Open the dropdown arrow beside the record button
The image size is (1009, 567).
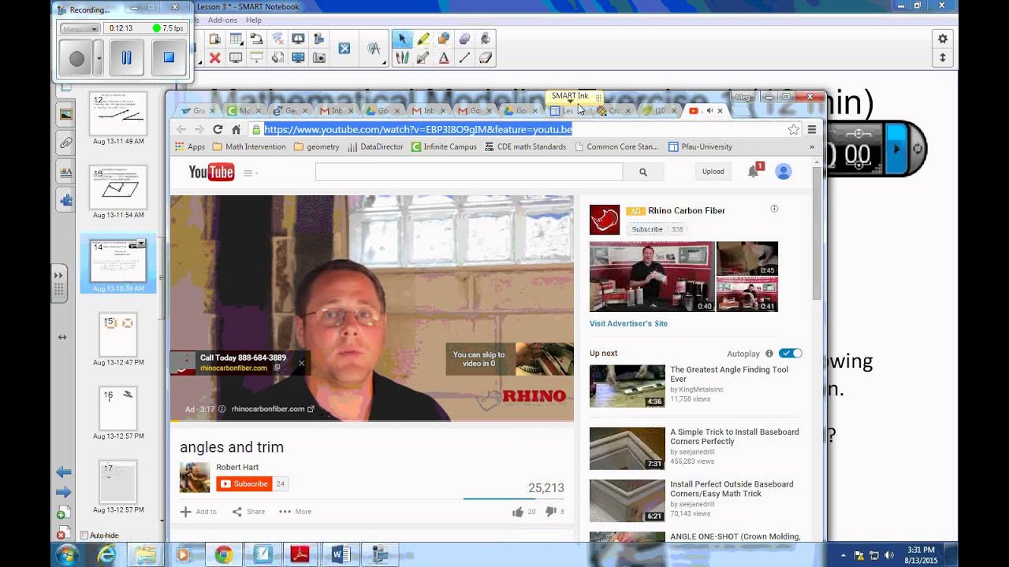[99, 58]
